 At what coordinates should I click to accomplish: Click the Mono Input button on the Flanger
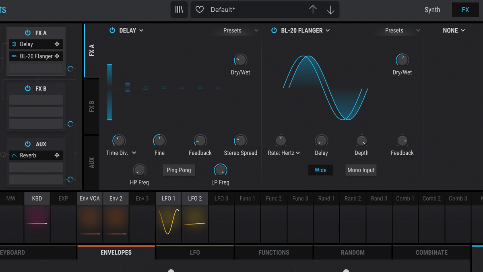coord(361,170)
